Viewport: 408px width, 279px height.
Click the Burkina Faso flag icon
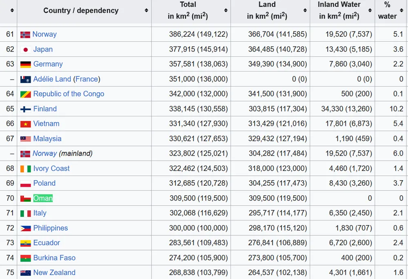25,258
